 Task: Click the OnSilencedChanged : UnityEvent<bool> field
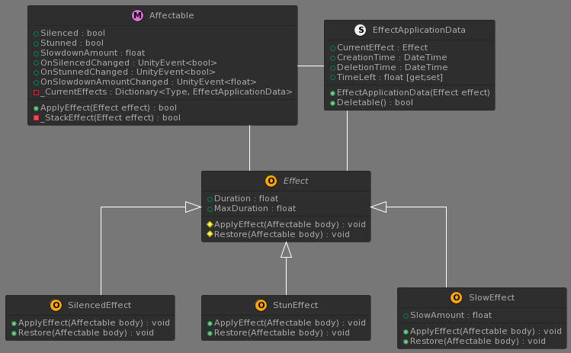pos(129,63)
